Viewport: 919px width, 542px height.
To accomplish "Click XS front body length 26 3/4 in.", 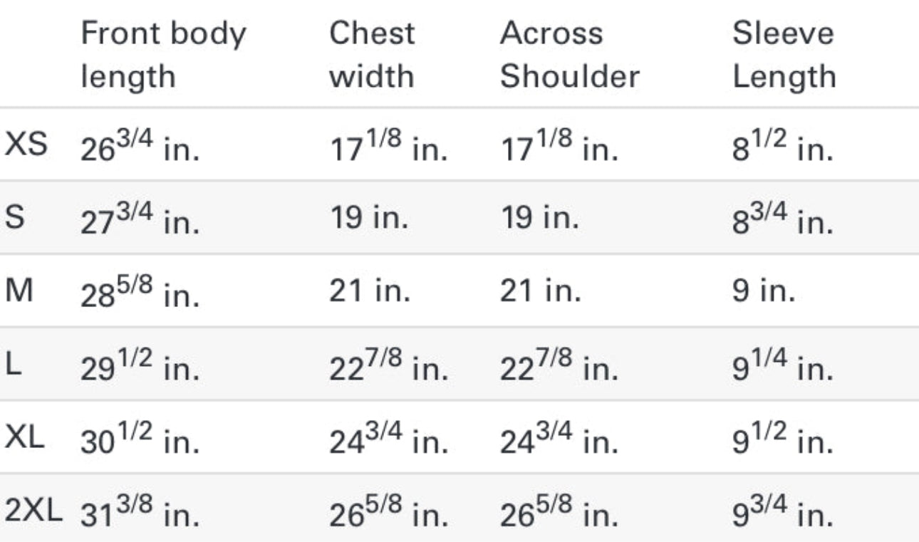I will pyautogui.click(x=140, y=148).
